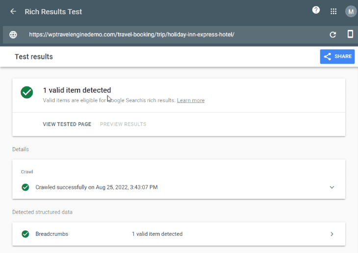Click the green check beside Breadcrumbs

(x=26, y=234)
